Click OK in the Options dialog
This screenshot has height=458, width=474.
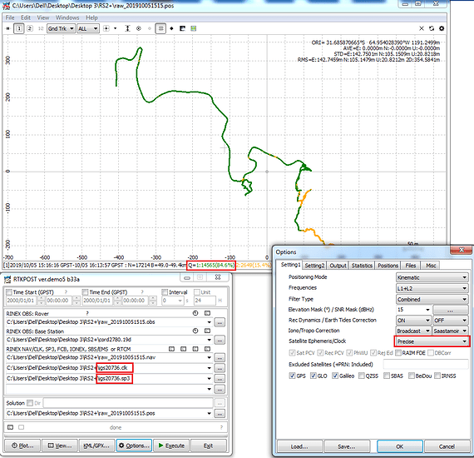tap(400, 446)
